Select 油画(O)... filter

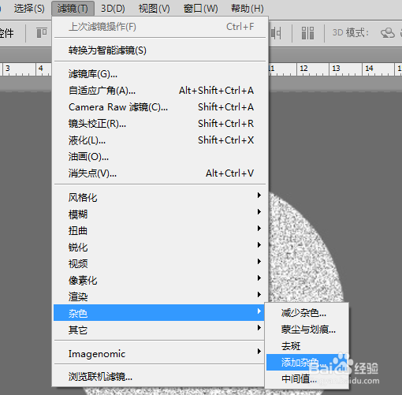(x=159, y=157)
